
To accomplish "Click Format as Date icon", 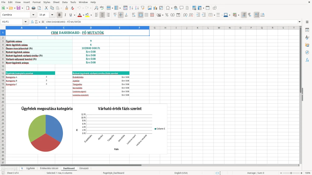I will pyautogui.click(x=178, y=15).
